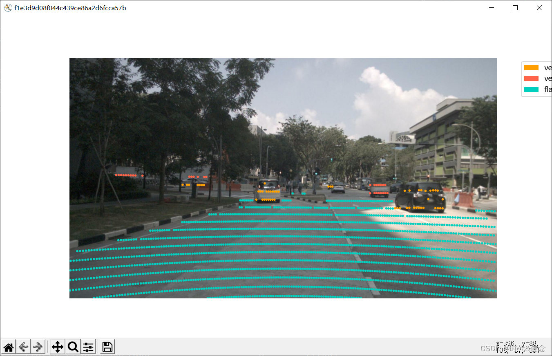This screenshot has height=356, width=552.
Task: Select the Zoom to rectangle magnifier tool
Action: 73,347
